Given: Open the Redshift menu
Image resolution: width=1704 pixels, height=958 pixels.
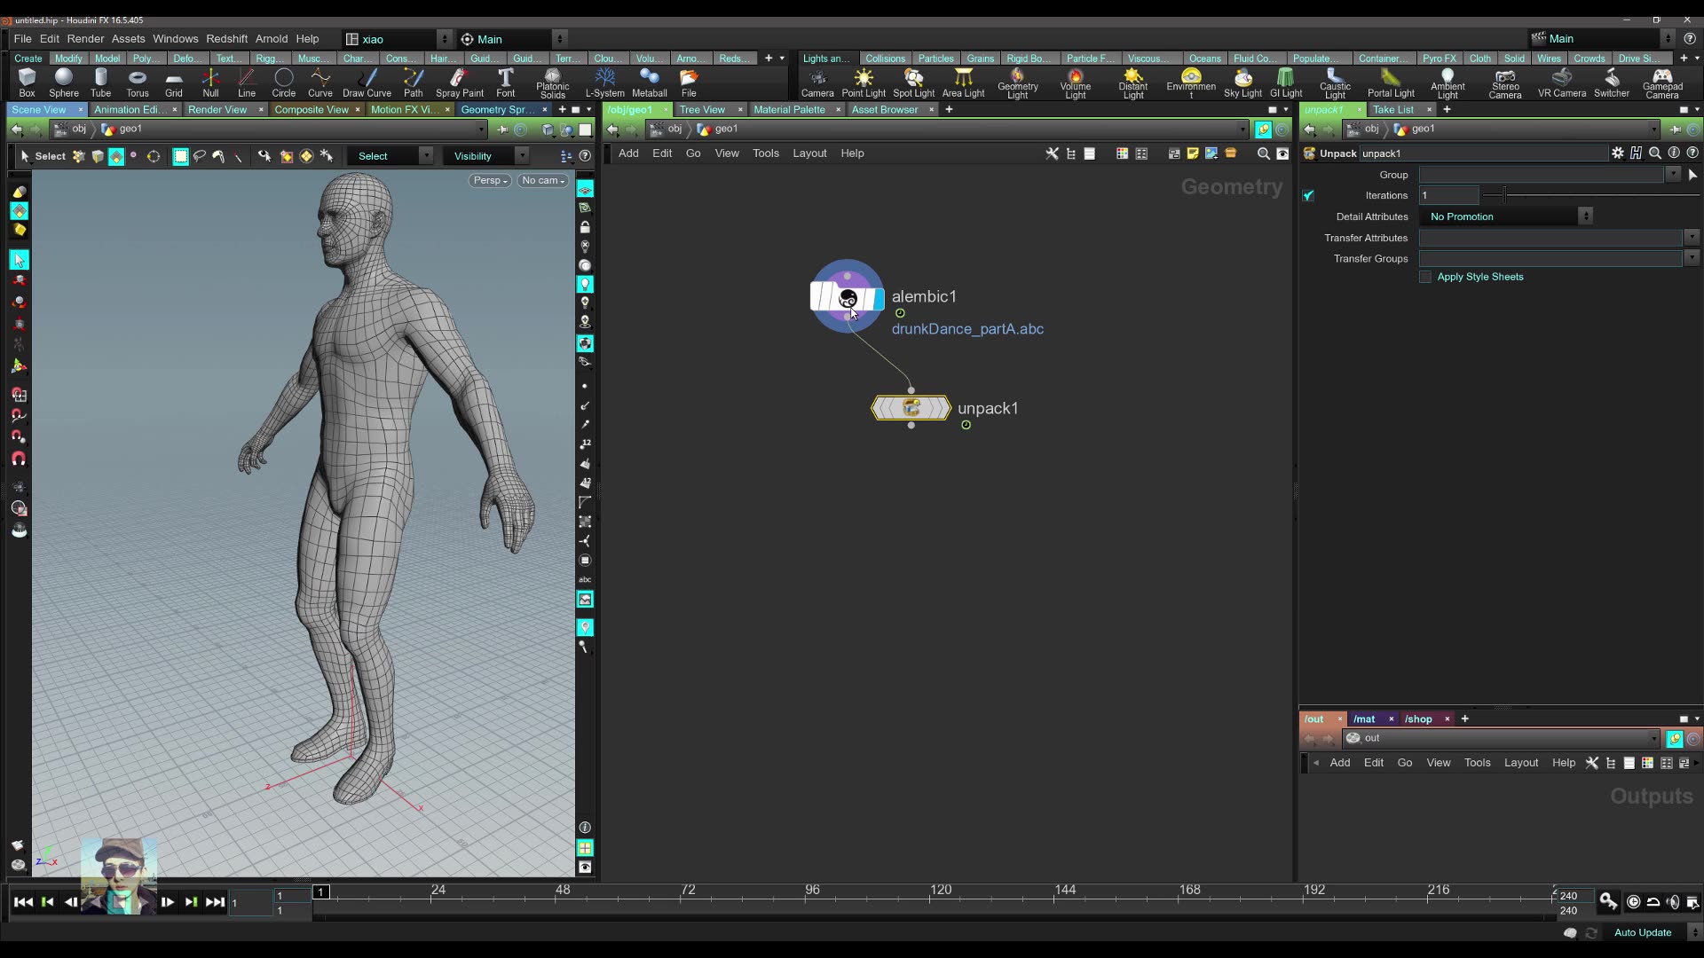Looking at the screenshot, I should (226, 39).
